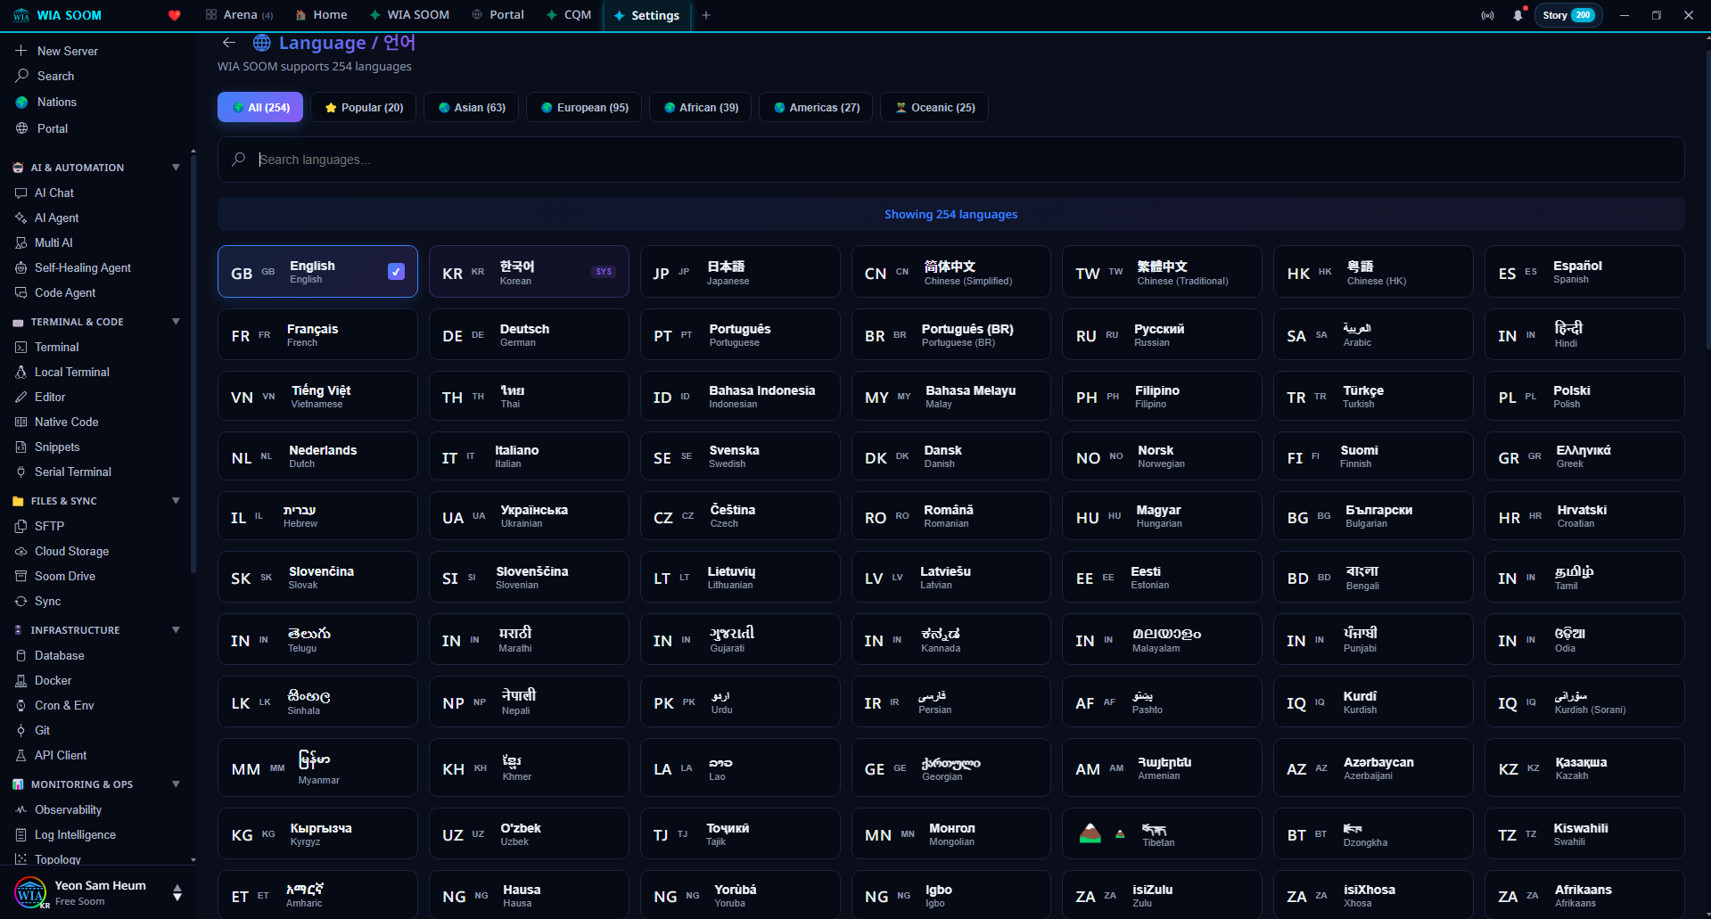Open AI Chat in sidebar

[x=53, y=193]
